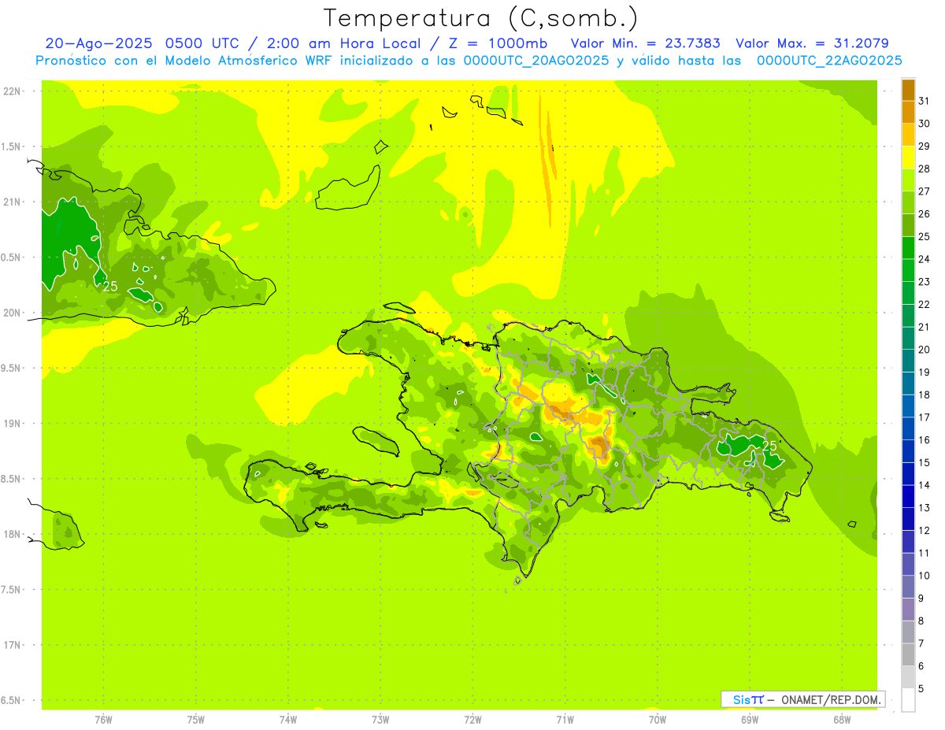This screenshot has width=945, height=730.
Task: Click the '8' value on the color scale
Action: click(921, 621)
